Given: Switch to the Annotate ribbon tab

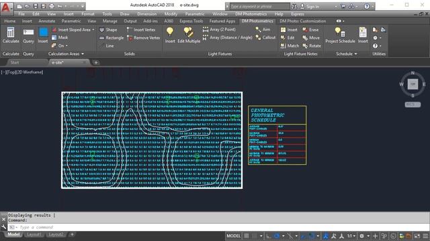Looking at the screenshot, I should coord(46,21).
